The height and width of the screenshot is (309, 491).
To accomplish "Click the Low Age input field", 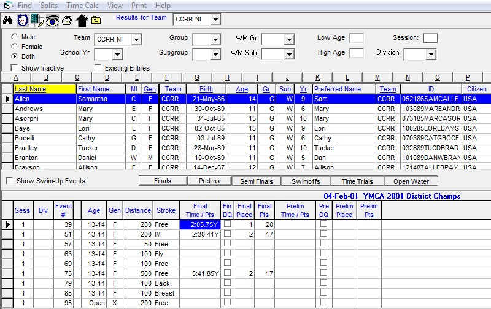I will tap(357, 39).
